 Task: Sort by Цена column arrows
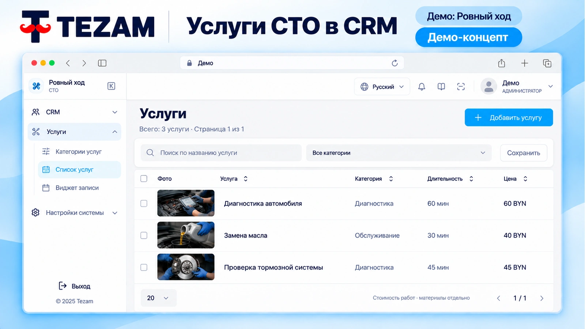(525, 179)
